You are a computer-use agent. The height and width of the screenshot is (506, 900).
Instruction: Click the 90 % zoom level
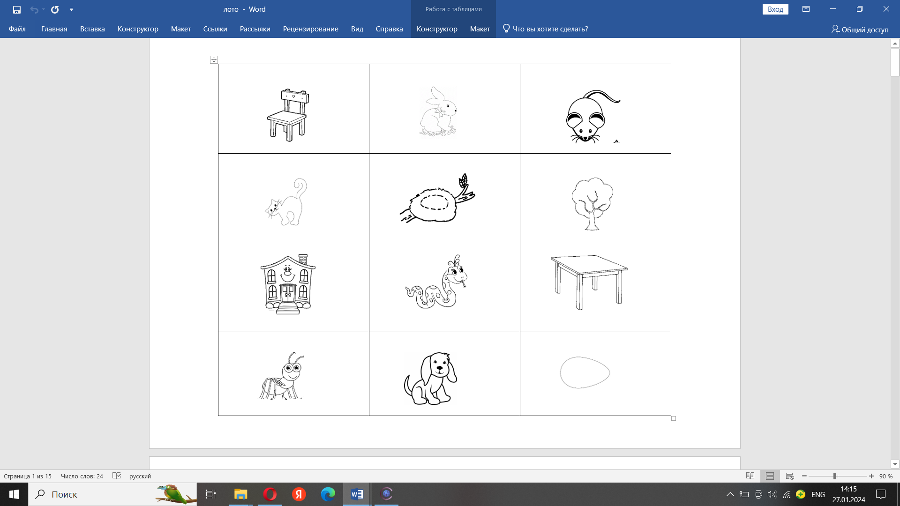point(886,476)
